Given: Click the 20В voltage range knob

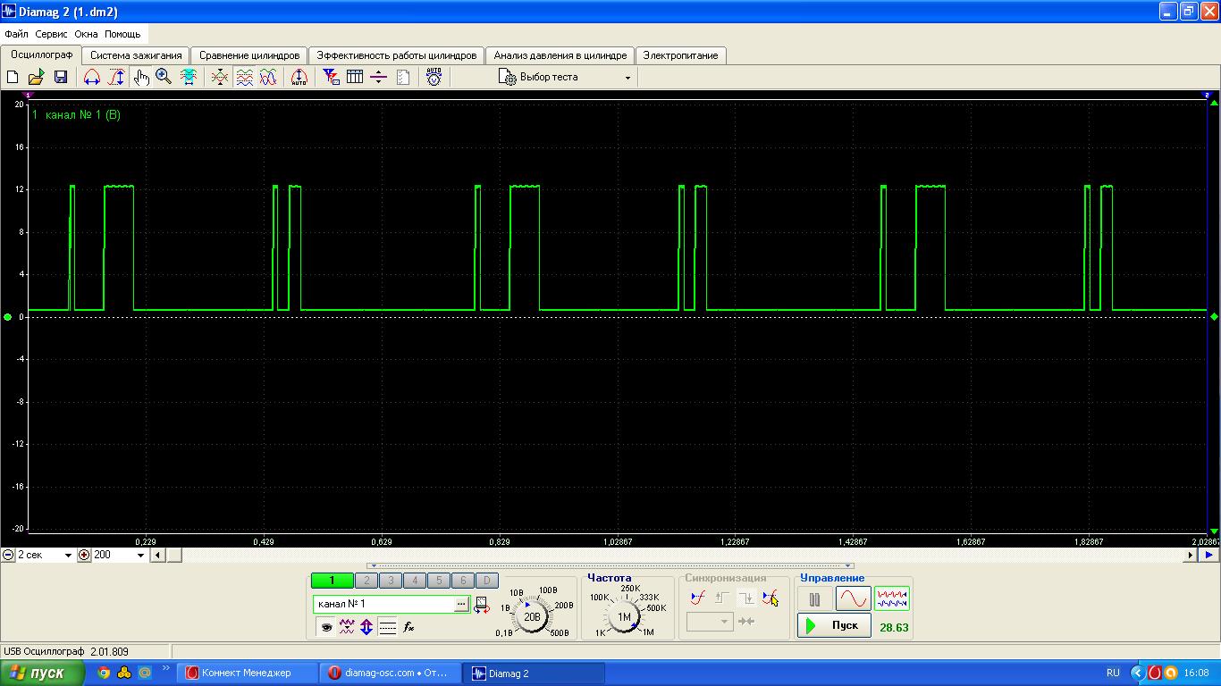Looking at the screenshot, I should pos(532,616).
